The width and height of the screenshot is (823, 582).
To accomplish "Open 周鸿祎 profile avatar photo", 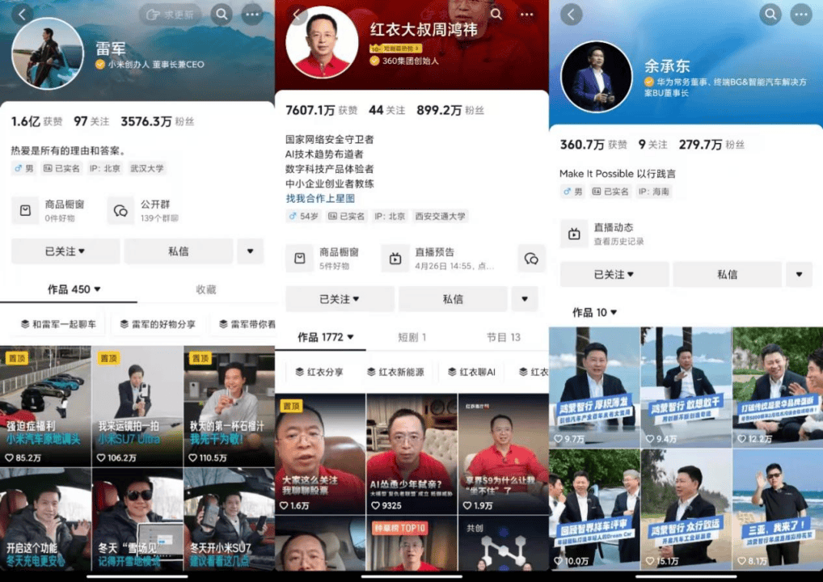I will point(322,43).
